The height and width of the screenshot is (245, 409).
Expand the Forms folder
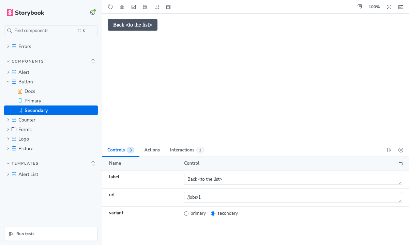pyautogui.click(x=51, y=129)
